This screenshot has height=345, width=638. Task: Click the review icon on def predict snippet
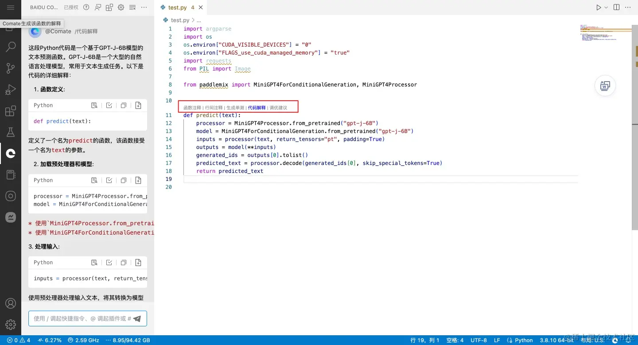pos(94,106)
